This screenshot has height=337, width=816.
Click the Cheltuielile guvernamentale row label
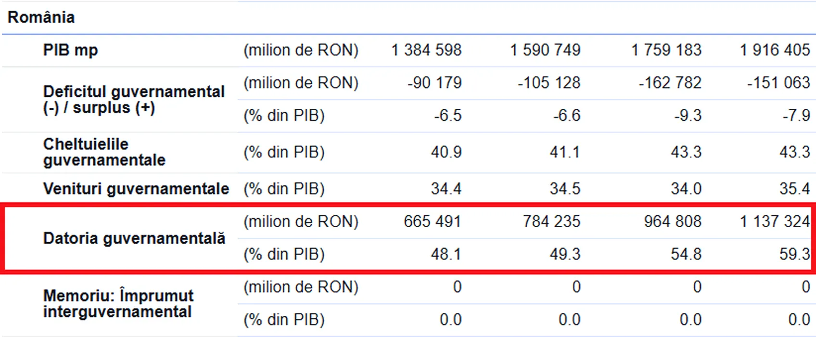pos(104,152)
